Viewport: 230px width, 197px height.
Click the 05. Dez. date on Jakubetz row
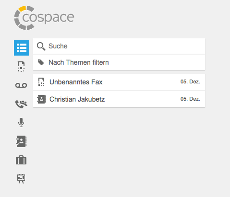[x=190, y=99]
